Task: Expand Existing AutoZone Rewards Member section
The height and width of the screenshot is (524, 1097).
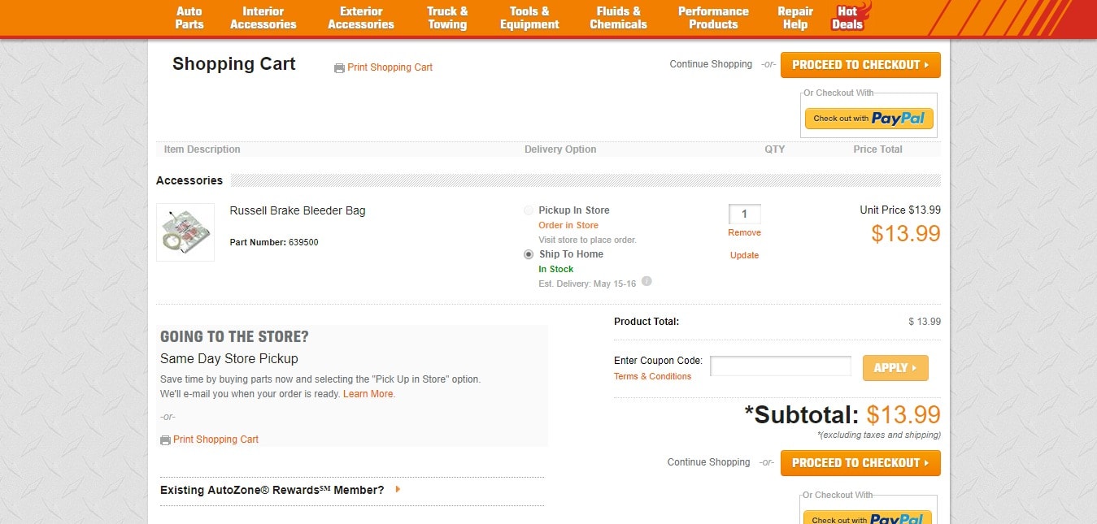Action: point(281,490)
